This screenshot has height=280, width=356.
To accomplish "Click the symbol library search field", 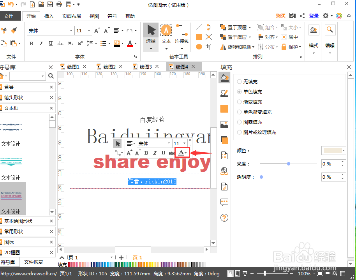I will (x=27, y=76).
